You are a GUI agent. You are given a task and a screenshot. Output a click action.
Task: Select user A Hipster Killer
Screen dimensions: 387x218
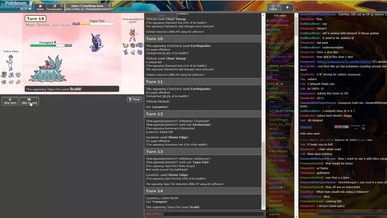pos(279,61)
